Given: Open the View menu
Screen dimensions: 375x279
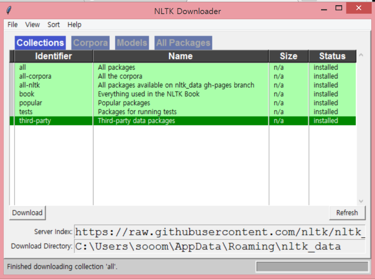Looking at the screenshot, I should pyautogui.click(x=32, y=24).
